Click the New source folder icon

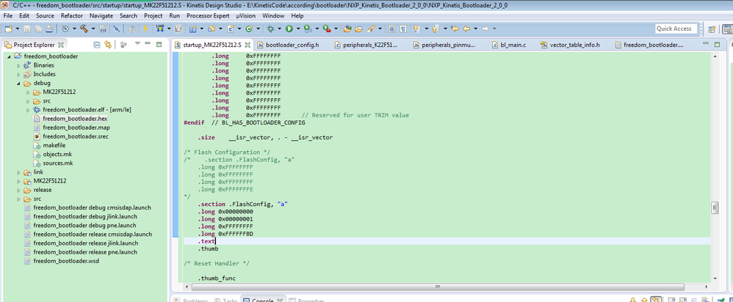coord(212,29)
